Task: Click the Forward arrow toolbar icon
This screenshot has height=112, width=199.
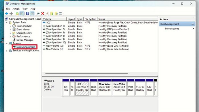Action: pyautogui.click(x=11, y=13)
